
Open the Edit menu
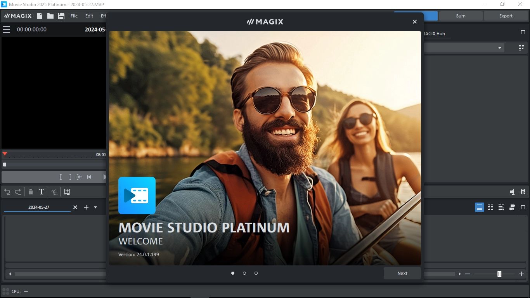coord(89,16)
